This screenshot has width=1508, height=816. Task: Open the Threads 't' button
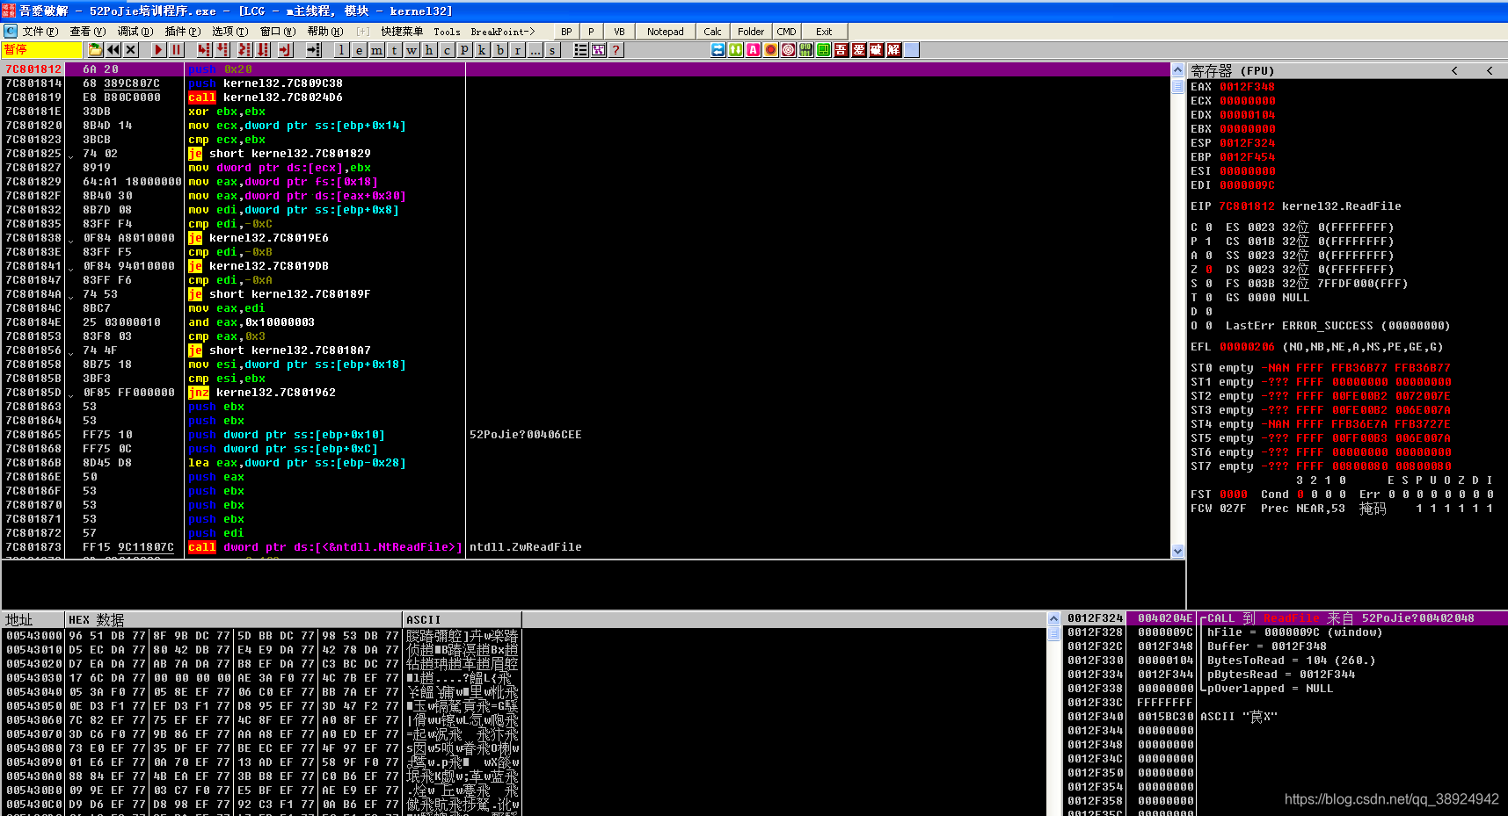pyautogui.click(x=394, y=50)
